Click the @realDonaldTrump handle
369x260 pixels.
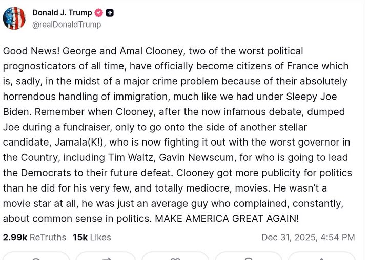pyautogui.click(x=67, y=25)
